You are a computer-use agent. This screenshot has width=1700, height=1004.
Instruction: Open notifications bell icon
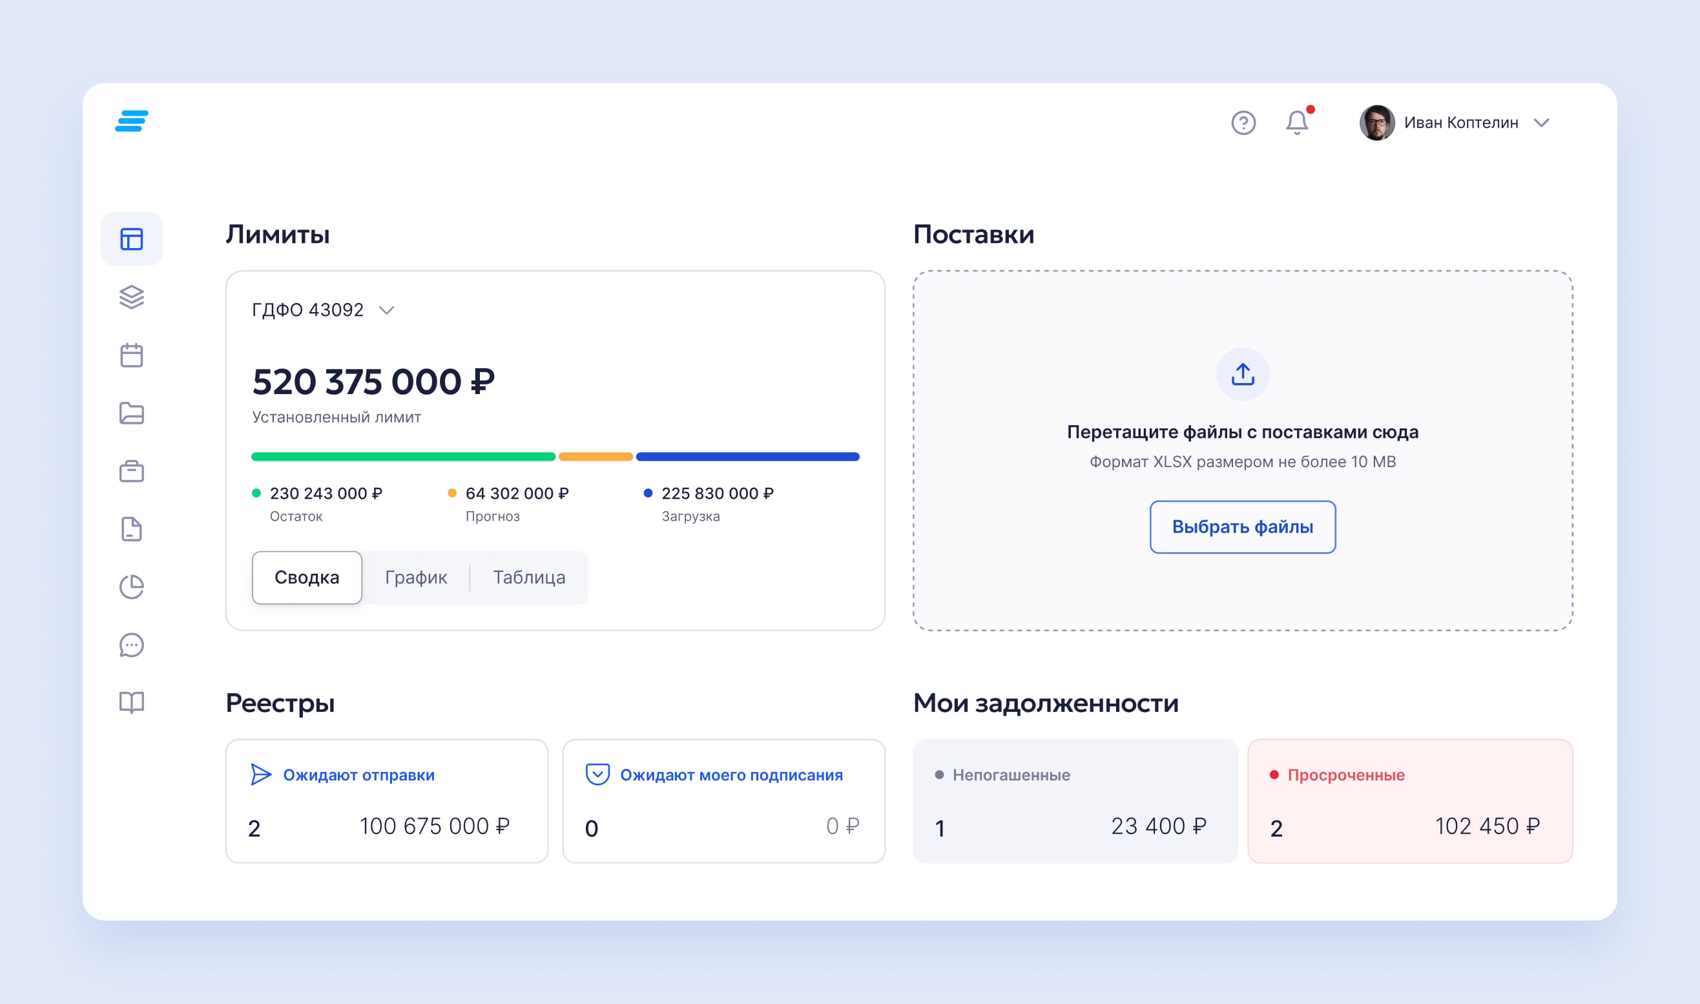[1296, 123]
